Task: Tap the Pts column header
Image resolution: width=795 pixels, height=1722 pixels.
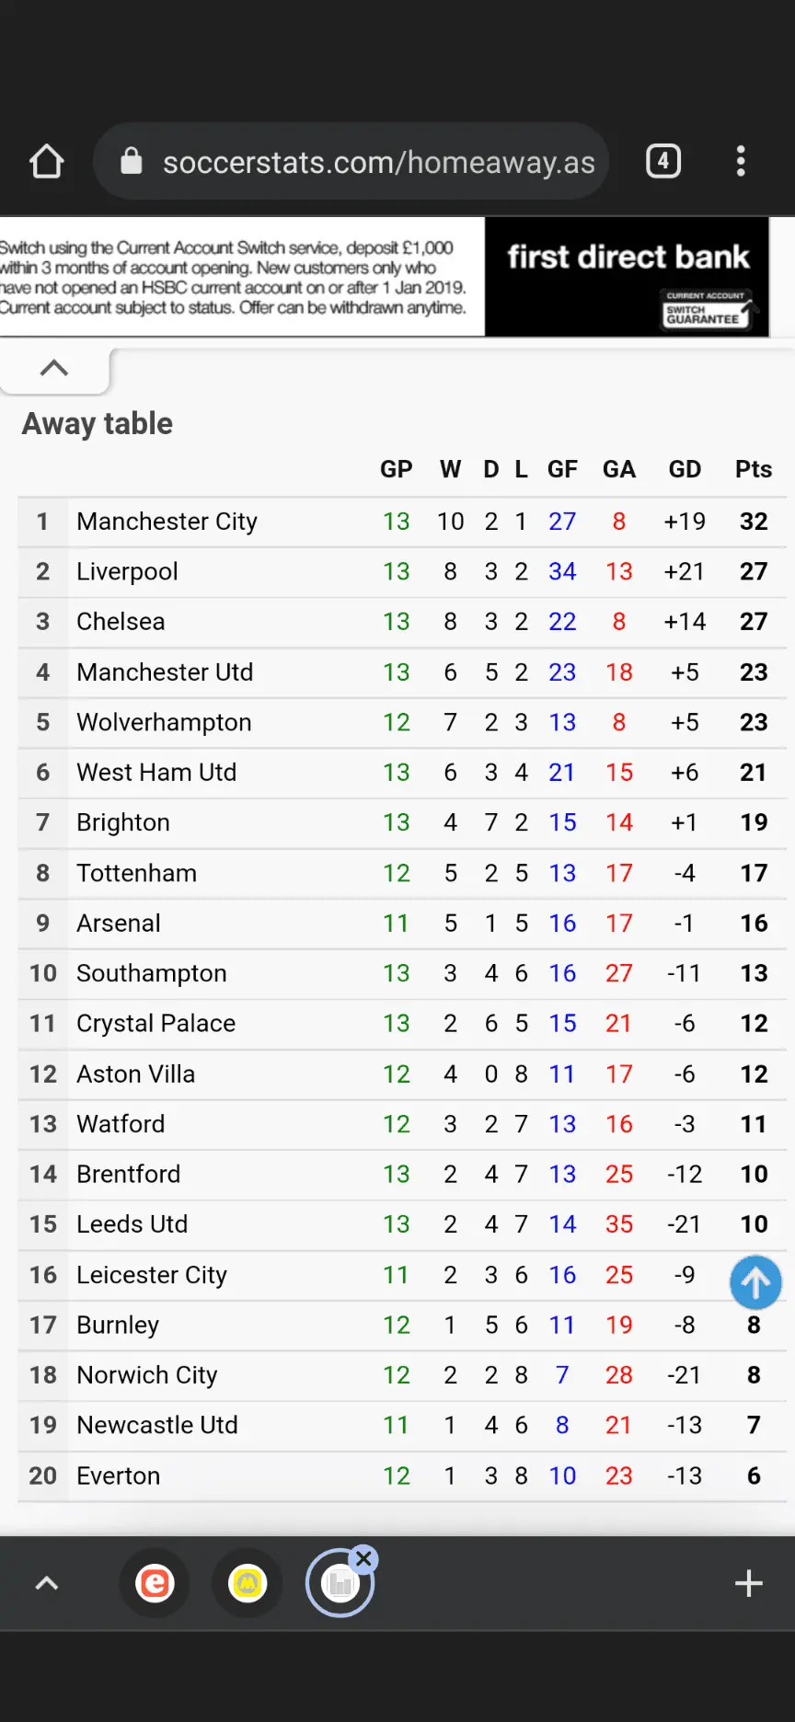Action: [x=753, y=469]
